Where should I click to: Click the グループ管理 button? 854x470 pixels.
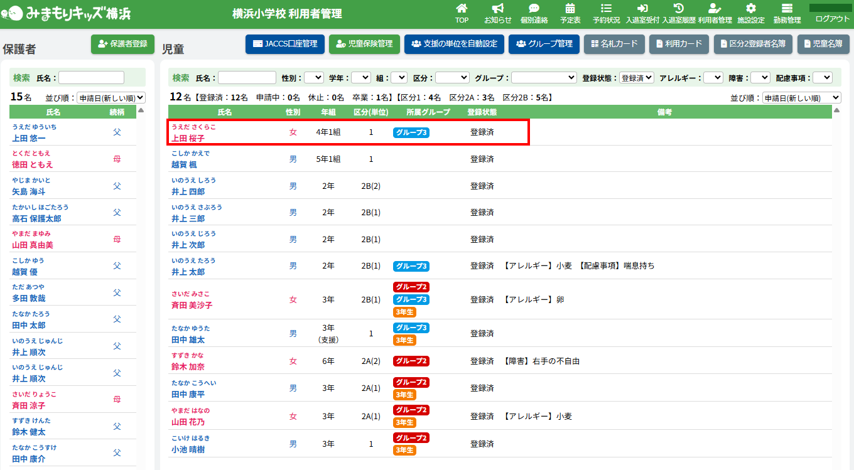click(544, 44)
